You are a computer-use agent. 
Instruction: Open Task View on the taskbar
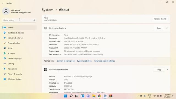coord(76,96)
